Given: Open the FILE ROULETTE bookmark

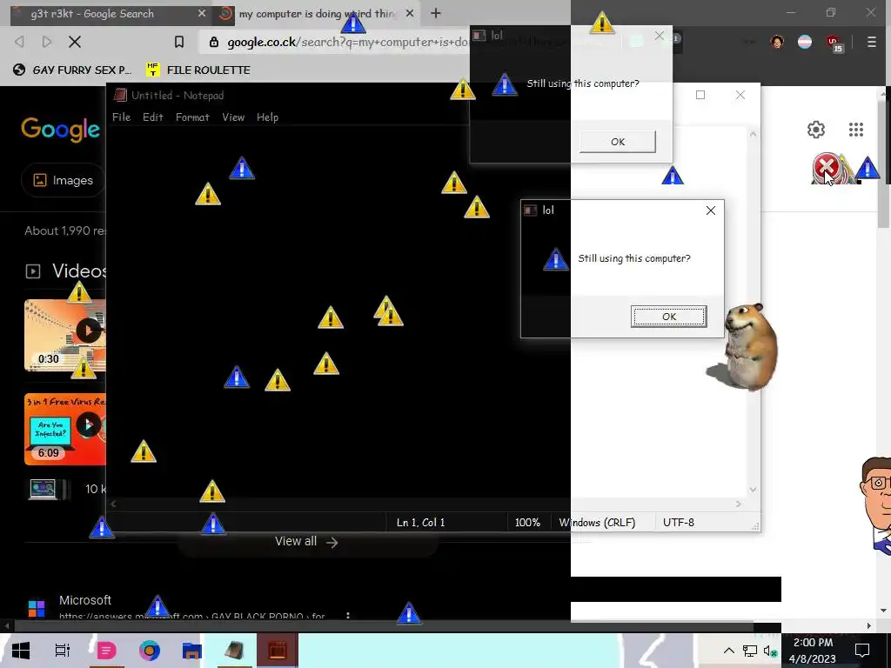Looking at the screenshot, I should [198, 70].
